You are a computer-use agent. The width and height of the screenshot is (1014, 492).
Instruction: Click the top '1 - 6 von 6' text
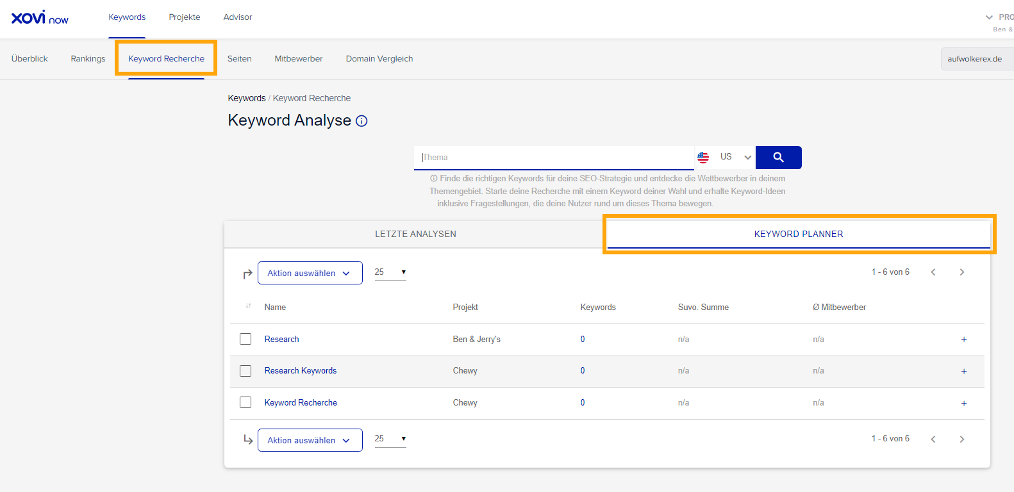pos(890,272)
